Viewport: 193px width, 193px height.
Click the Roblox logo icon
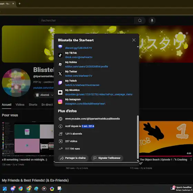click(x=60, y=64)
